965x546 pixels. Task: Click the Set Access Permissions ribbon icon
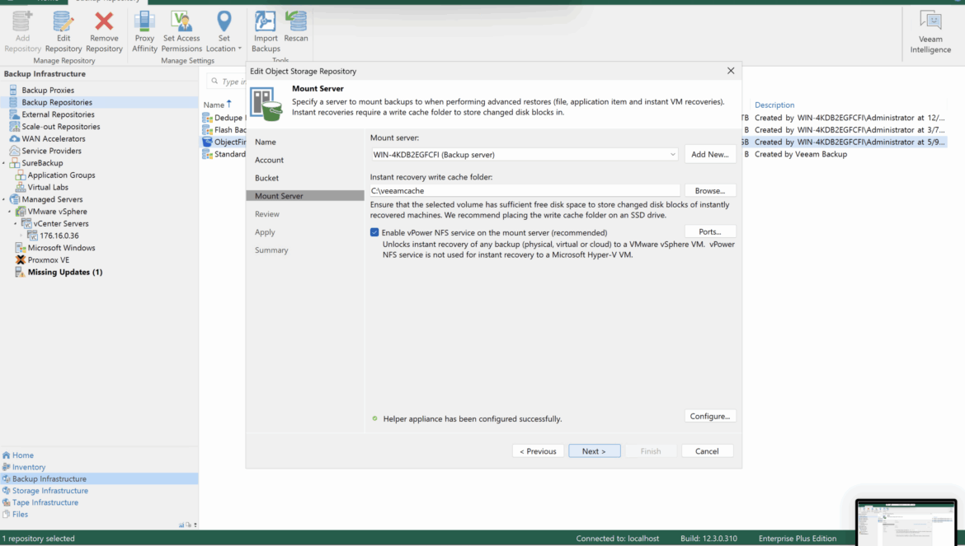pos(181,22)
